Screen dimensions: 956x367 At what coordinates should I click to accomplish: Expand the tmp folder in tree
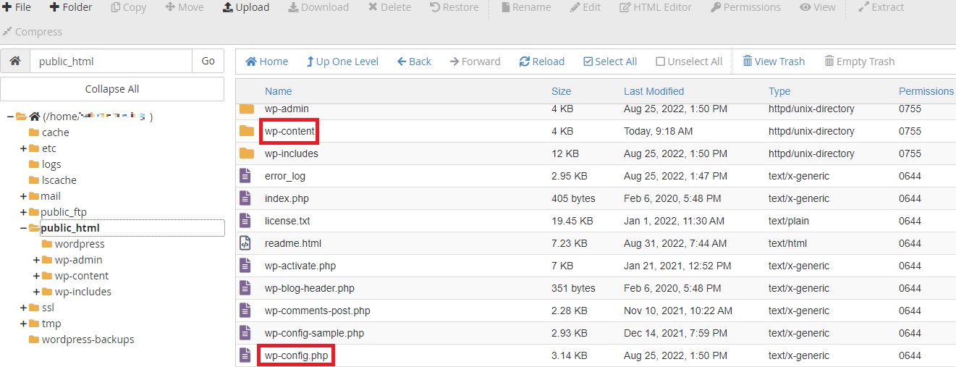tap(23, 324)
